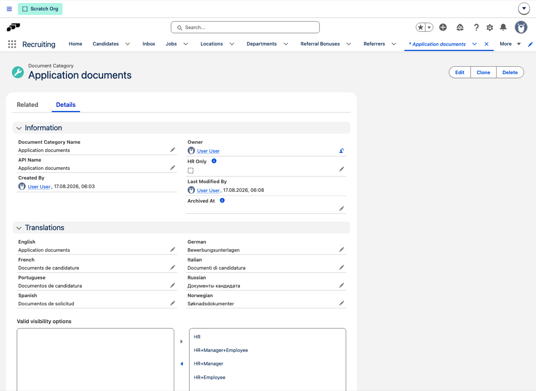Go to the Home tab
The image size is (536, 391).
(75, 44)
